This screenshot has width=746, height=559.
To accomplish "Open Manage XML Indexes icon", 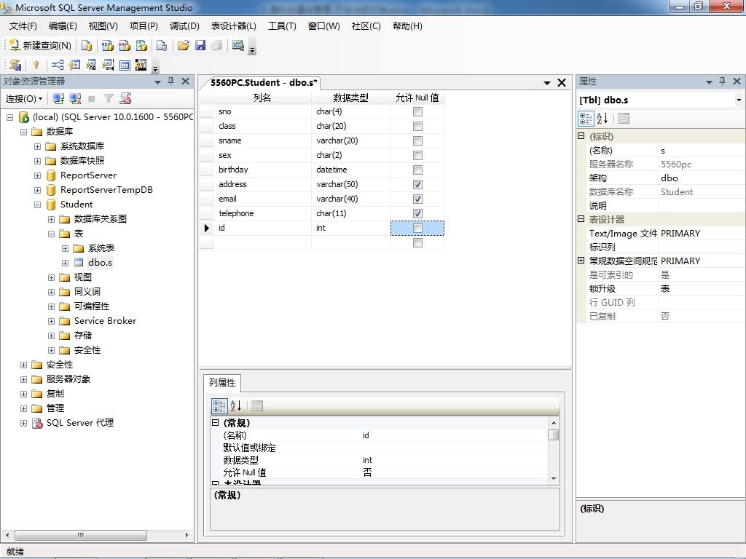I will (108, 65).
